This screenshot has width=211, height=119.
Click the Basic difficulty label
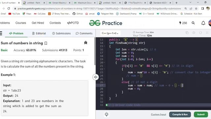click(4, 50)
